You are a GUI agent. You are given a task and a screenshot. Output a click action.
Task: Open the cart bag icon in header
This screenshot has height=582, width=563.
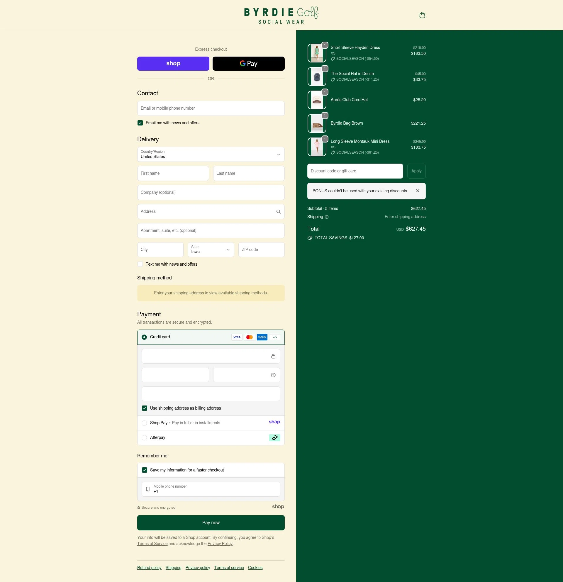click(422, 15)
